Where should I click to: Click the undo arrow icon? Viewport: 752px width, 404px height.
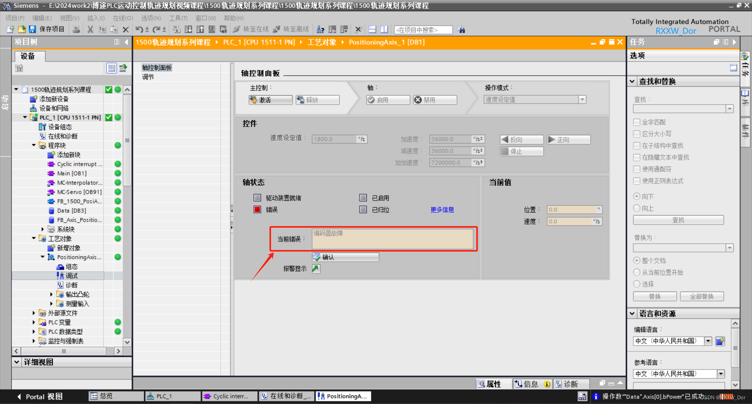139,29
